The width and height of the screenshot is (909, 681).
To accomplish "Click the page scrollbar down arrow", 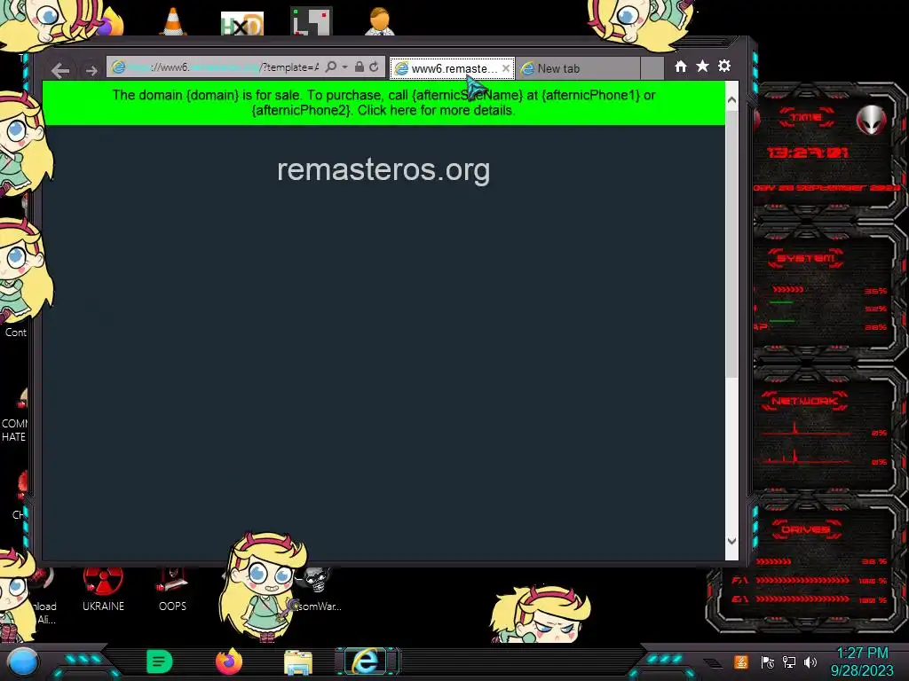I will tap(731, 542).
